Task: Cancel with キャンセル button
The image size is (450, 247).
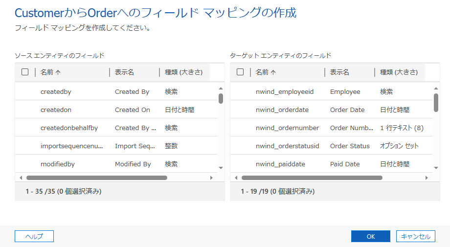Action: pyautogui.click(x=416, y=236)
